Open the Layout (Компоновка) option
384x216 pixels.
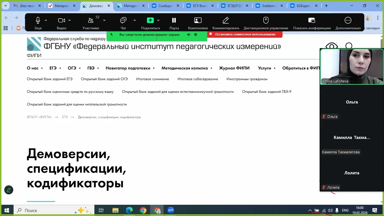(198, 21)
